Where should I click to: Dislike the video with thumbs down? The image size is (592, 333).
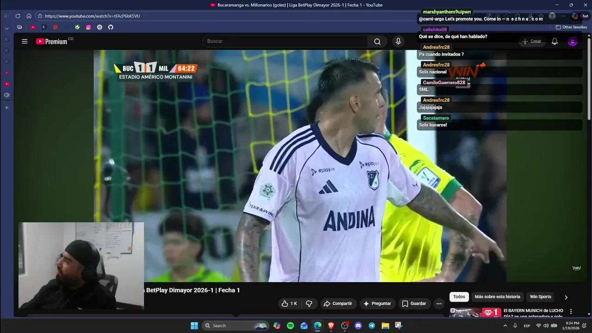tap(309, 303)
